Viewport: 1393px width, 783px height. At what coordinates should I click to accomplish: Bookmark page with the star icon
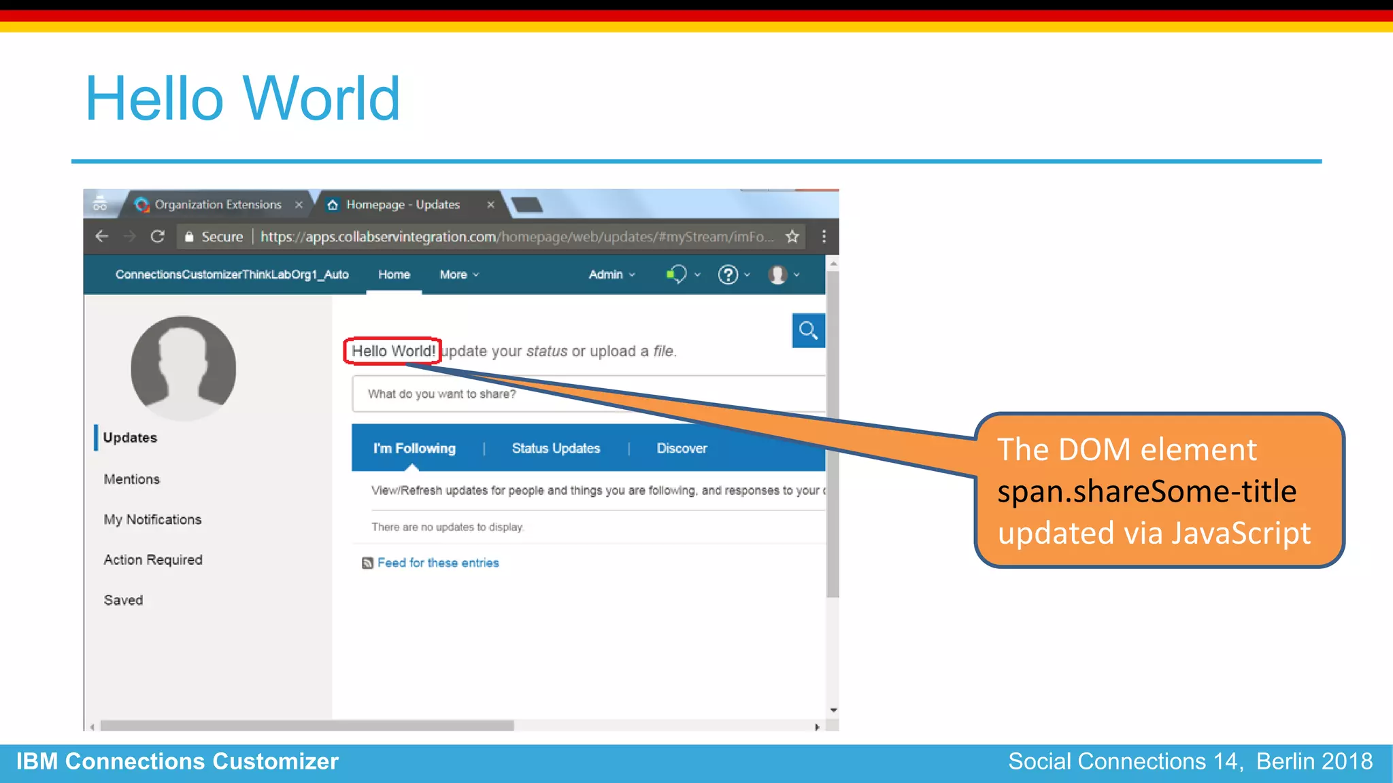point(792,237)
